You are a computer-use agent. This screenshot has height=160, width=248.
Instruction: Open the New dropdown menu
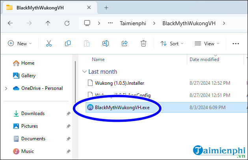pyautogui.click(x=20, y=43)
